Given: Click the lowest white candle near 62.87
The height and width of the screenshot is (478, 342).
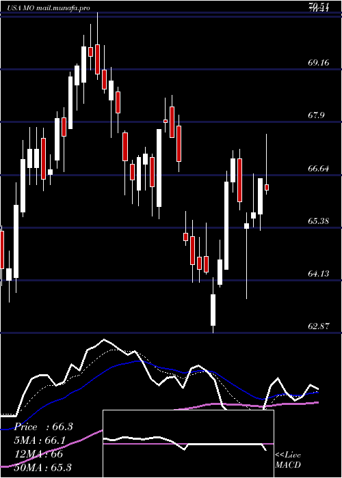Looking at the screenshot, I should [213, 310].
